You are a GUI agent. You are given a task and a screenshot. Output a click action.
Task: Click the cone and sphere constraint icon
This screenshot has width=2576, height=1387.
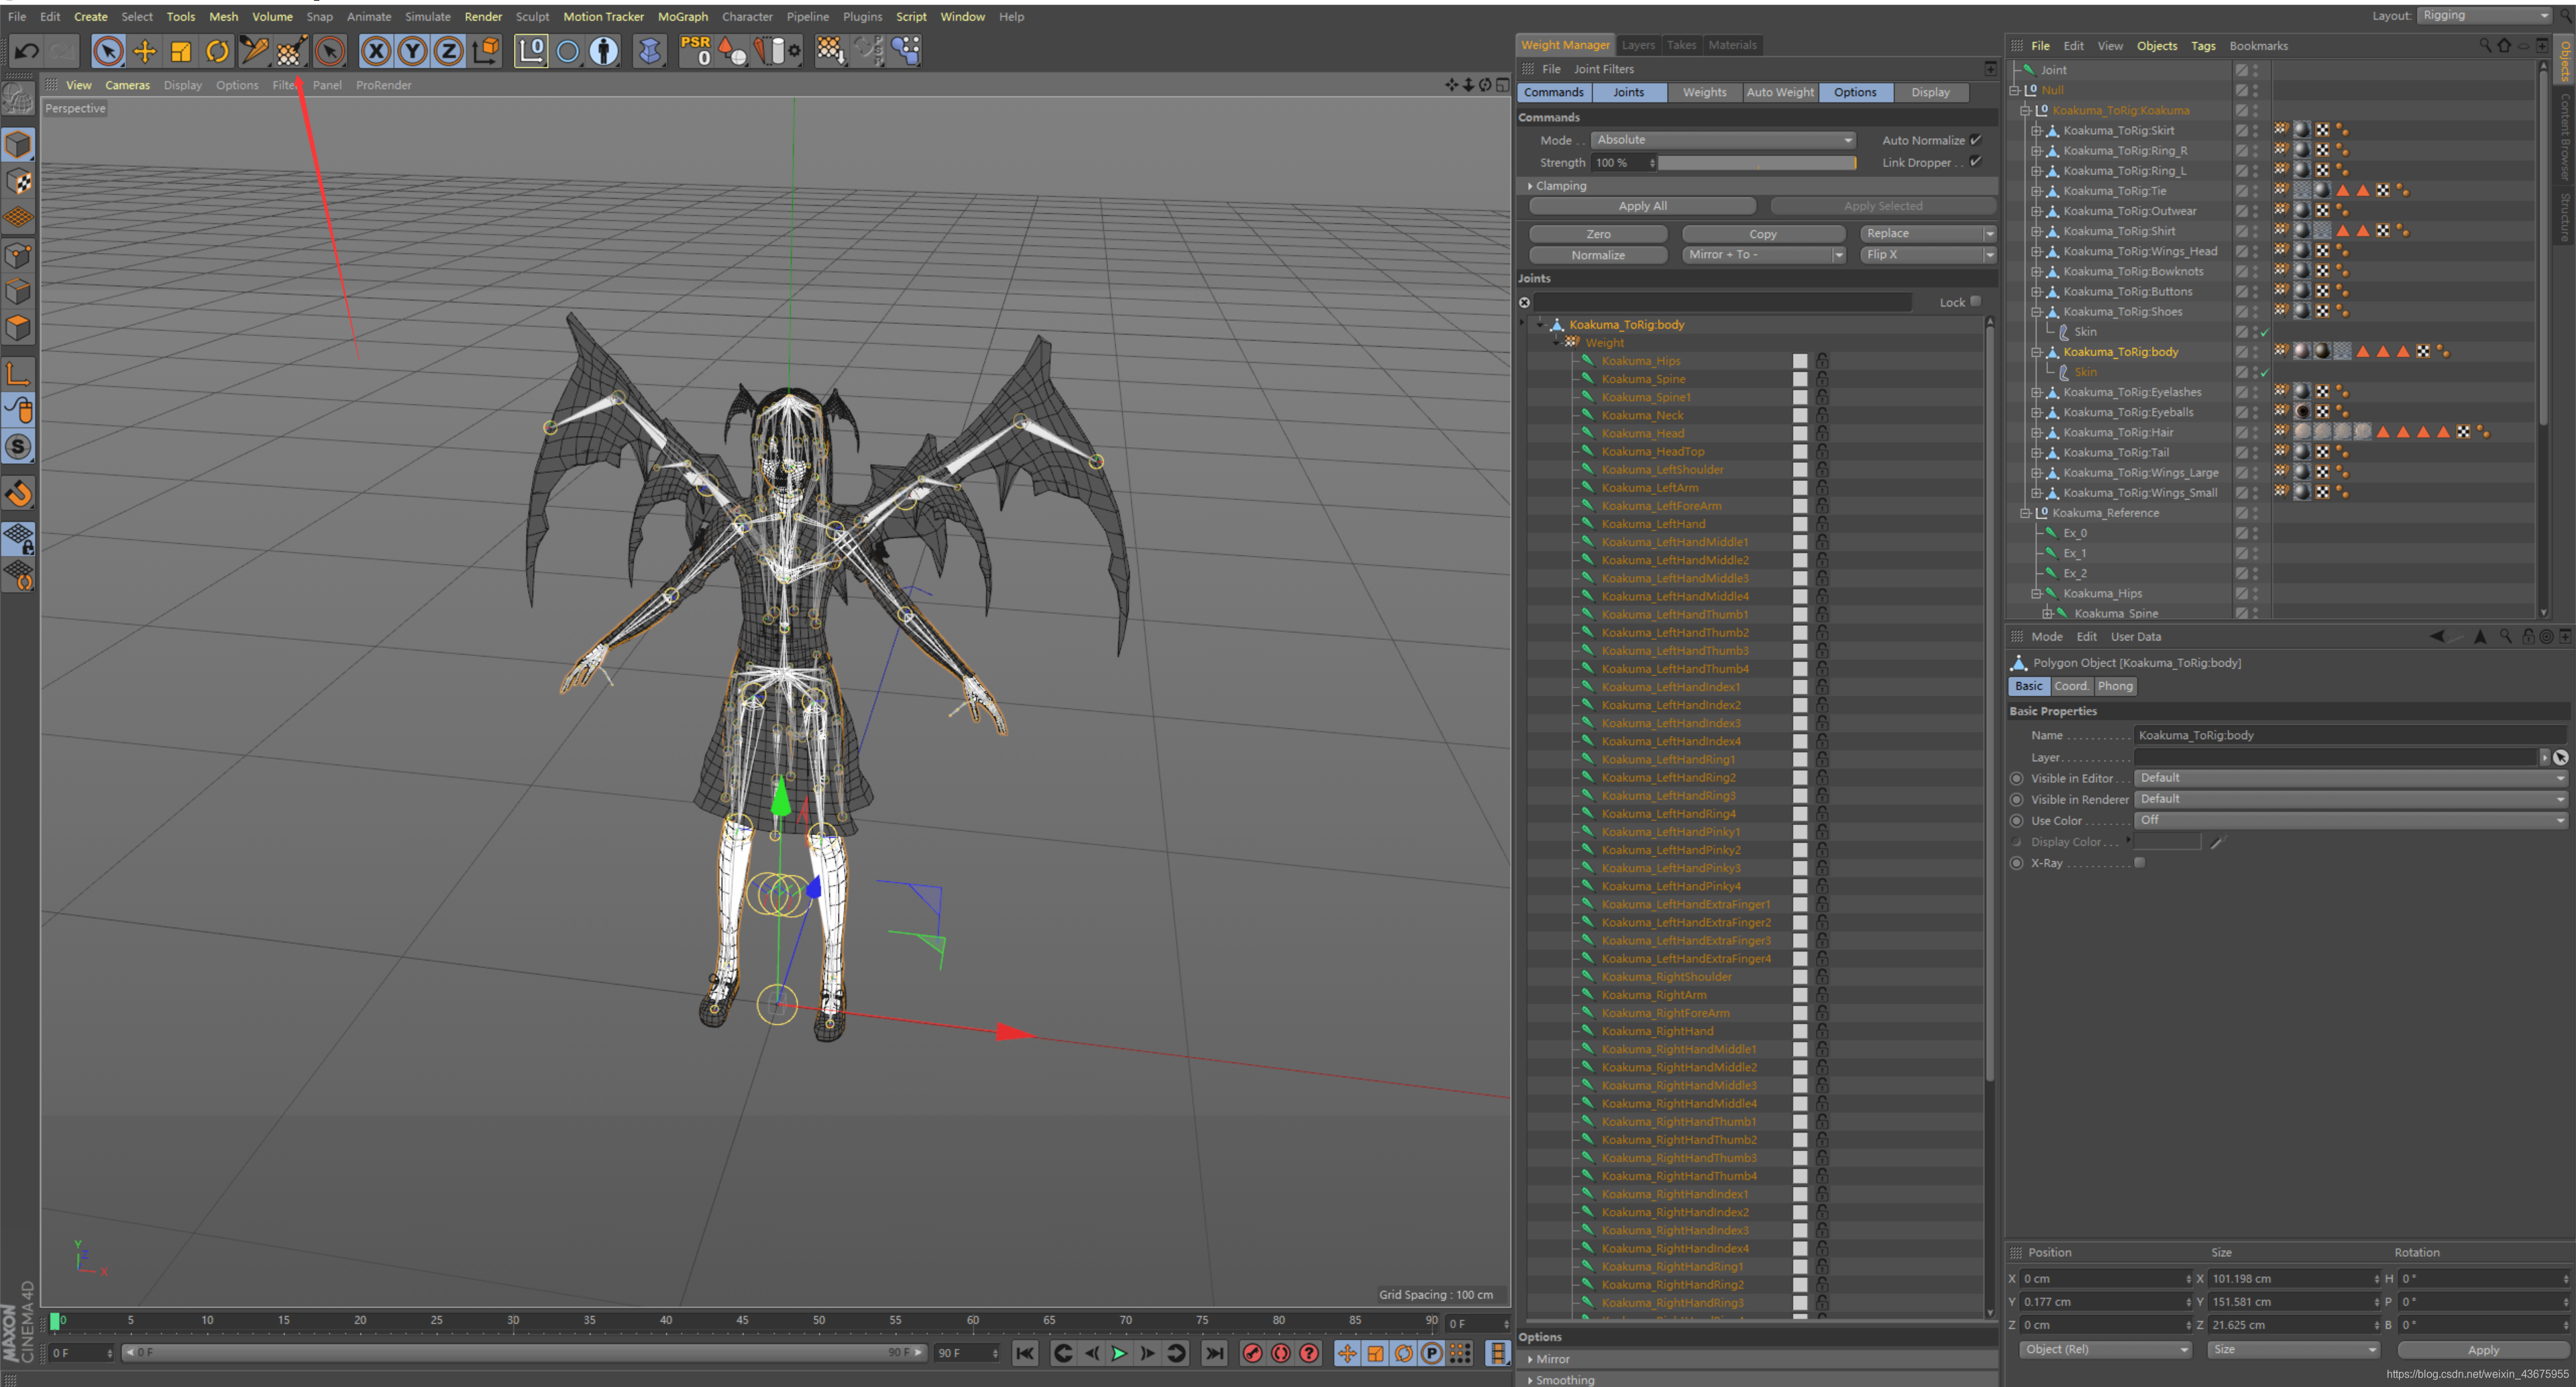click(x=733, y=50)
